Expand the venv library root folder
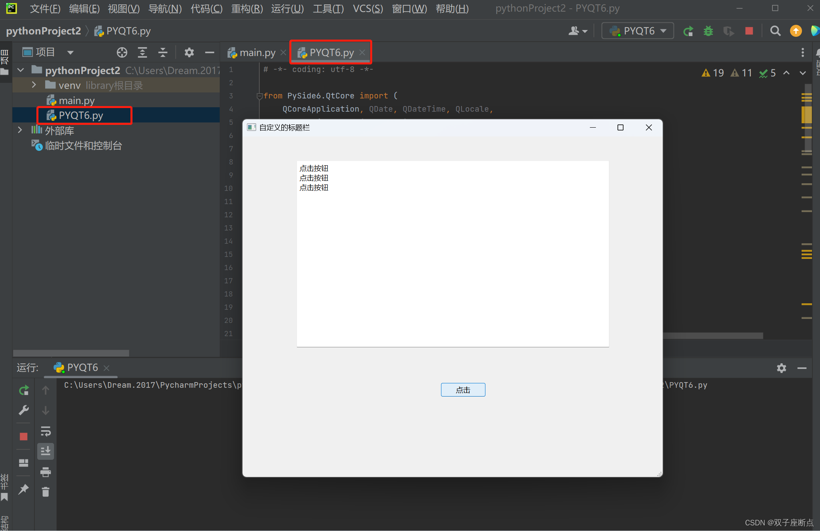The height and width of the screenshot is (531, 820). [x=34, y=85]
